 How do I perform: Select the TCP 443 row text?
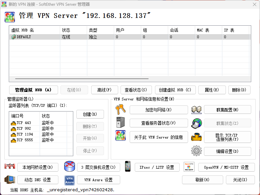coord(24,123)
